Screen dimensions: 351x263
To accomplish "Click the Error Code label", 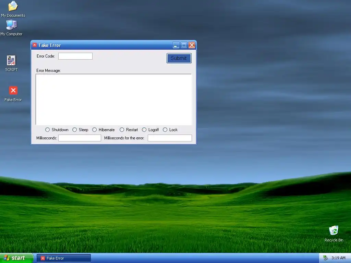I will click(46, 56).
